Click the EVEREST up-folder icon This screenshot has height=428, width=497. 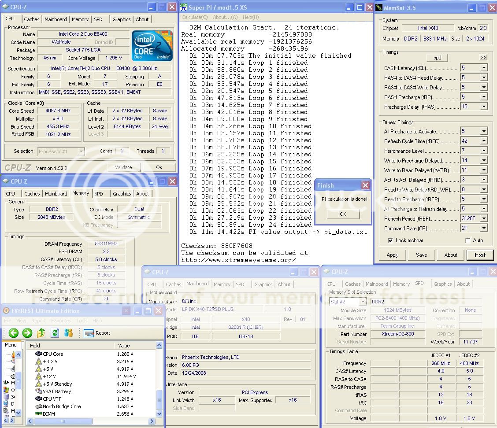point(41,332)
